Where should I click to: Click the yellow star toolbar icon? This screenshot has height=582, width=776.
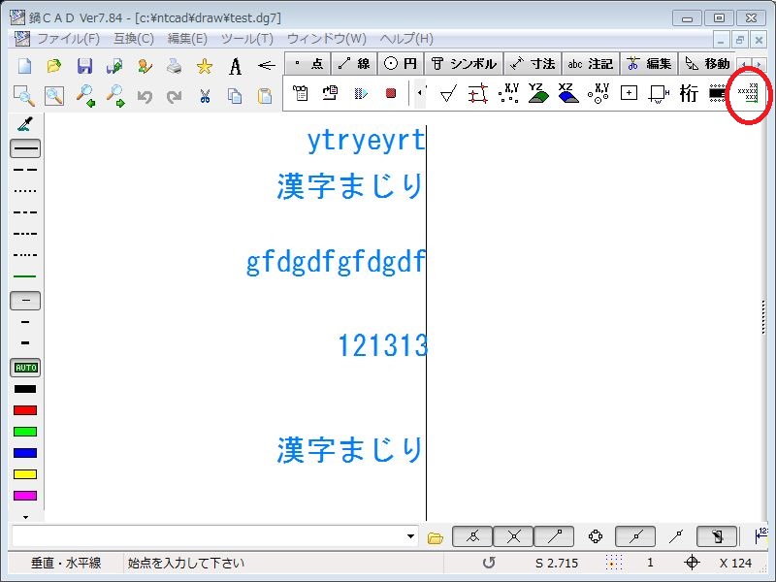[x=205, y=66]
